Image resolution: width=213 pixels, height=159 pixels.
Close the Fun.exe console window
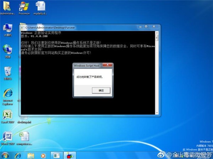coord(154,27)
